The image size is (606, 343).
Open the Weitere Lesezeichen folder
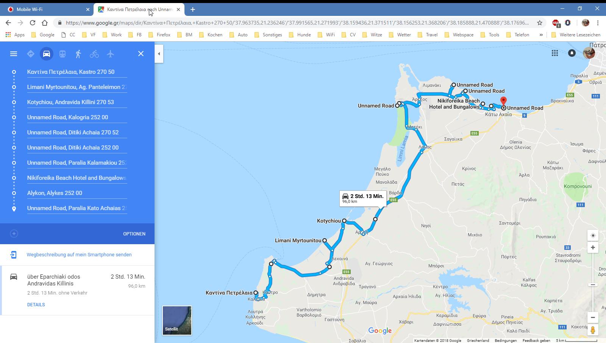coord(576,34)
